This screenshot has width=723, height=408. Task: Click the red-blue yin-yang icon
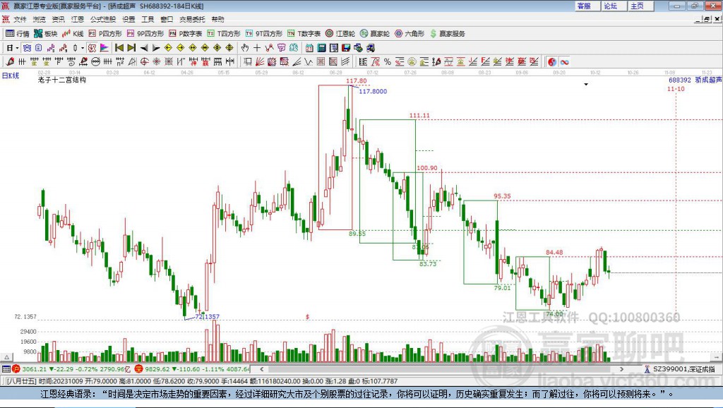(x=552, y=62)
